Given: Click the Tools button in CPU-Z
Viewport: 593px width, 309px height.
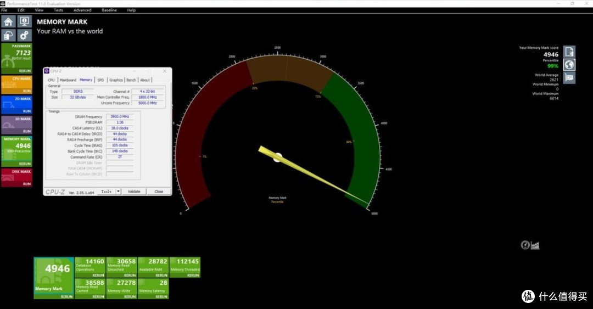Looking at the screenshot, I should point(107,192).
